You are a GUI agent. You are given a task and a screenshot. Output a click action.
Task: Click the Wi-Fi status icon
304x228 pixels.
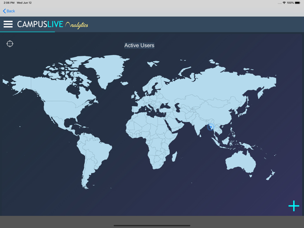click(x=284, y=3)
